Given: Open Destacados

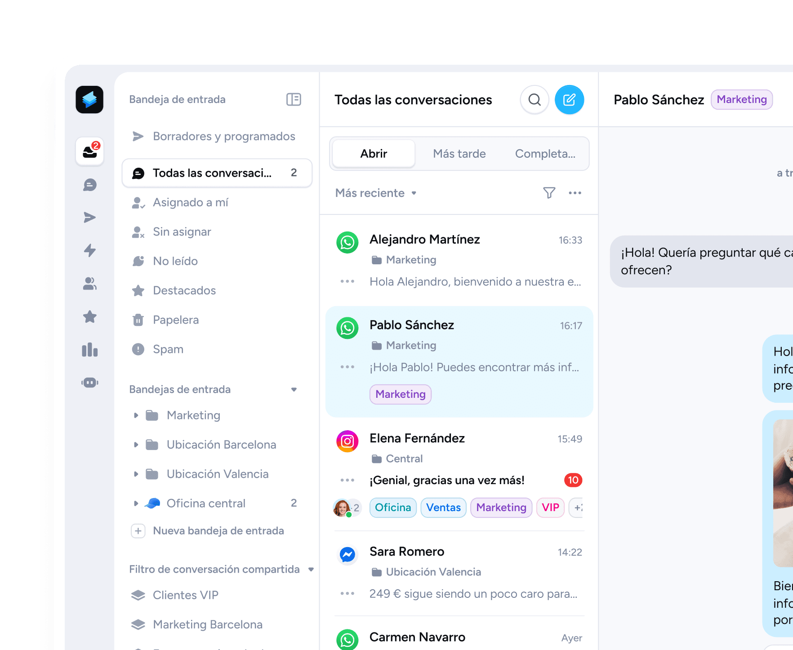Looking at the screenshot, I should click(217, 290).
